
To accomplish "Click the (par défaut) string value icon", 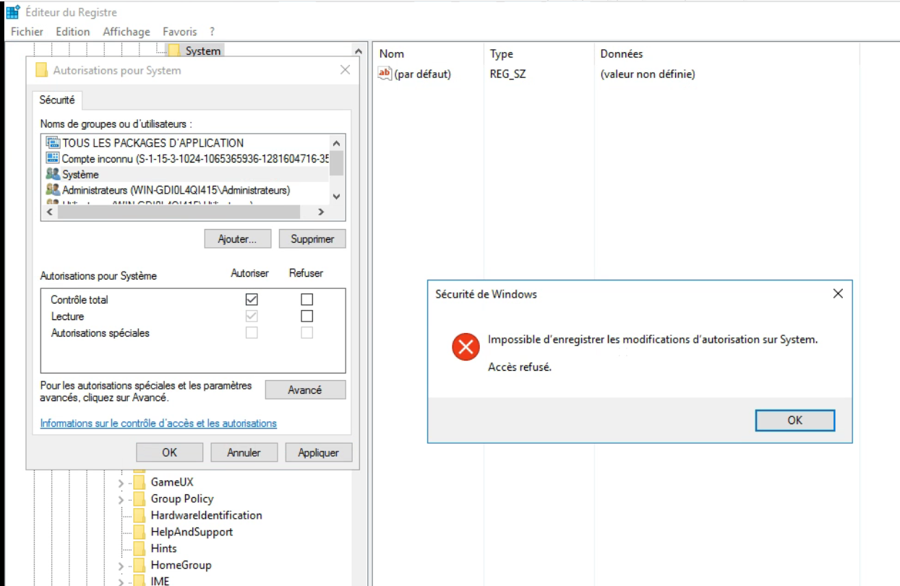I will coord(385,74).
